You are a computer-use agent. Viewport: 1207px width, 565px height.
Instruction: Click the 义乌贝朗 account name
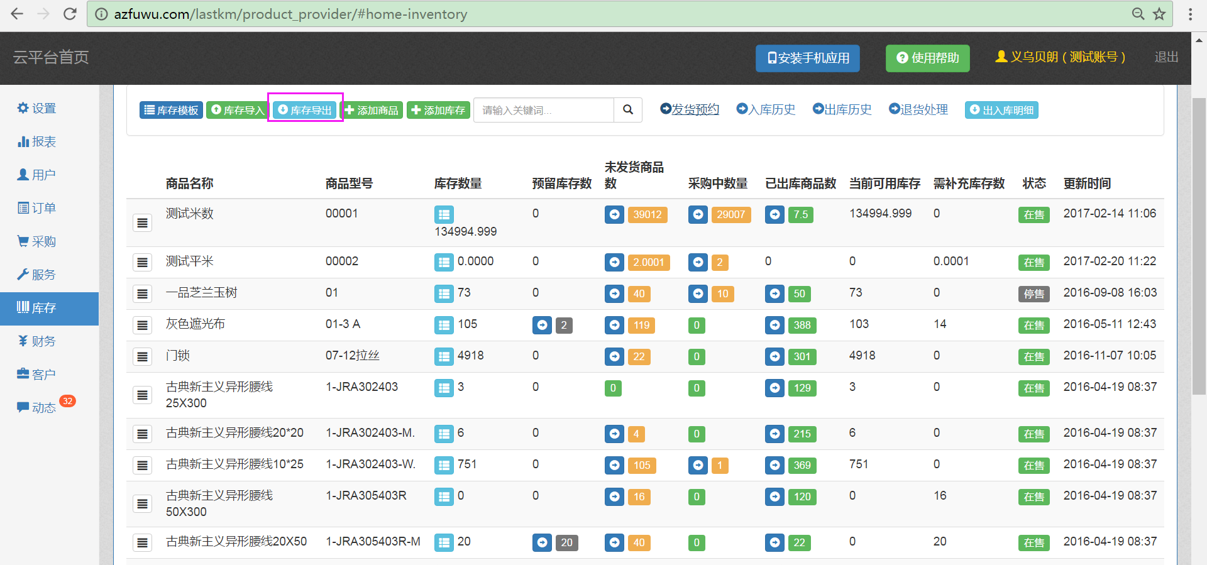pos(1061,57)
